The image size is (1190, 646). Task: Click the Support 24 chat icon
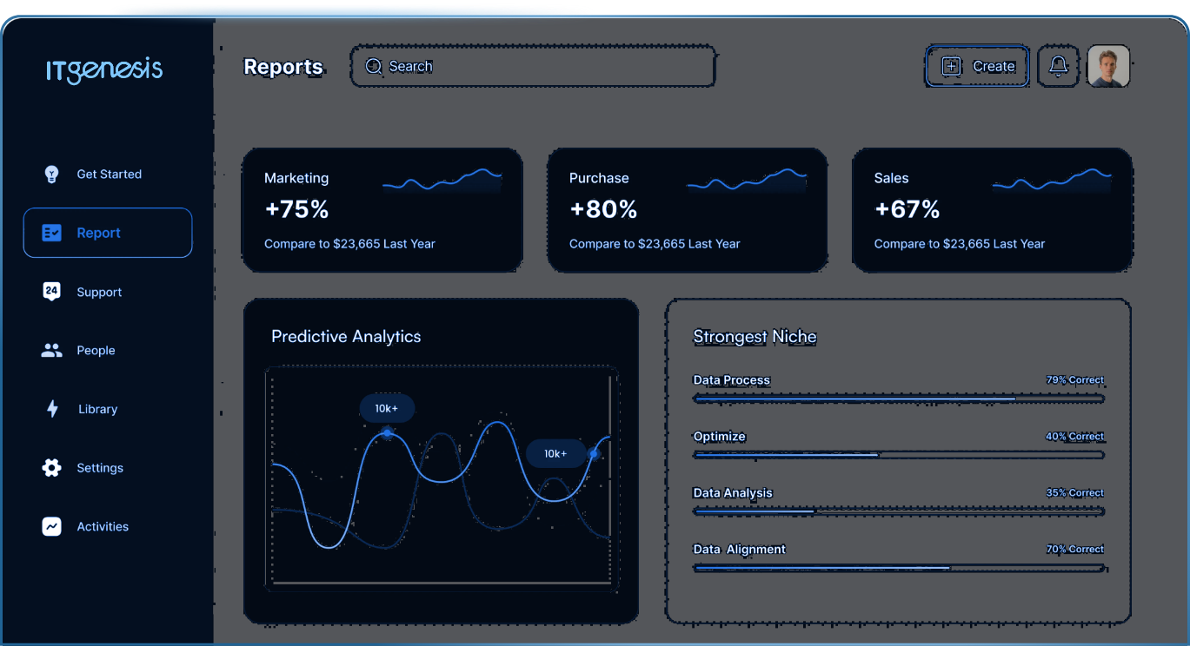tap(51, 292)
